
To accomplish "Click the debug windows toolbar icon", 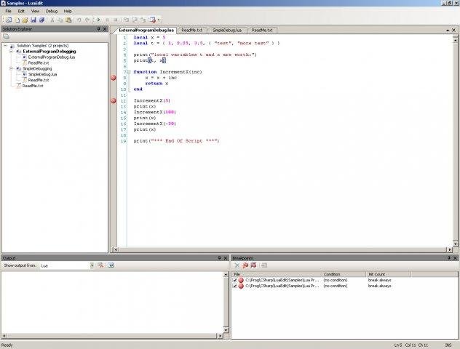I will point(152,20).
